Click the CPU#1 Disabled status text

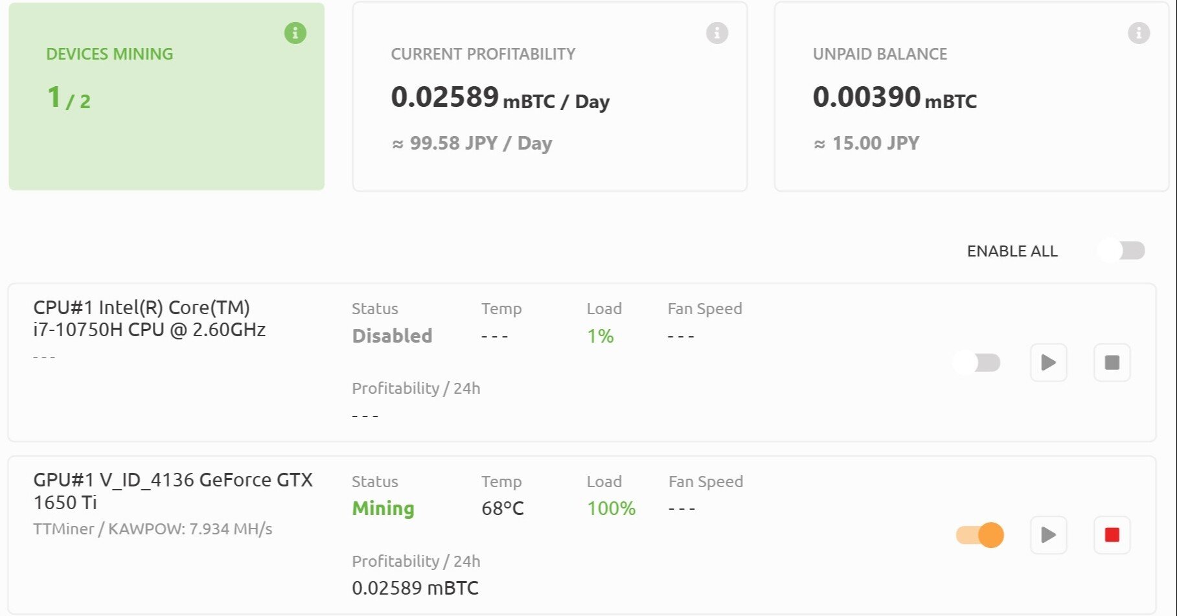click(x=392, y=336)
